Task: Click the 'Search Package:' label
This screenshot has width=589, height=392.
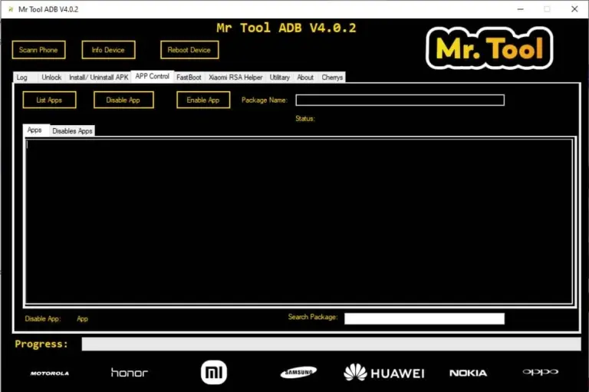Action: 313,317
